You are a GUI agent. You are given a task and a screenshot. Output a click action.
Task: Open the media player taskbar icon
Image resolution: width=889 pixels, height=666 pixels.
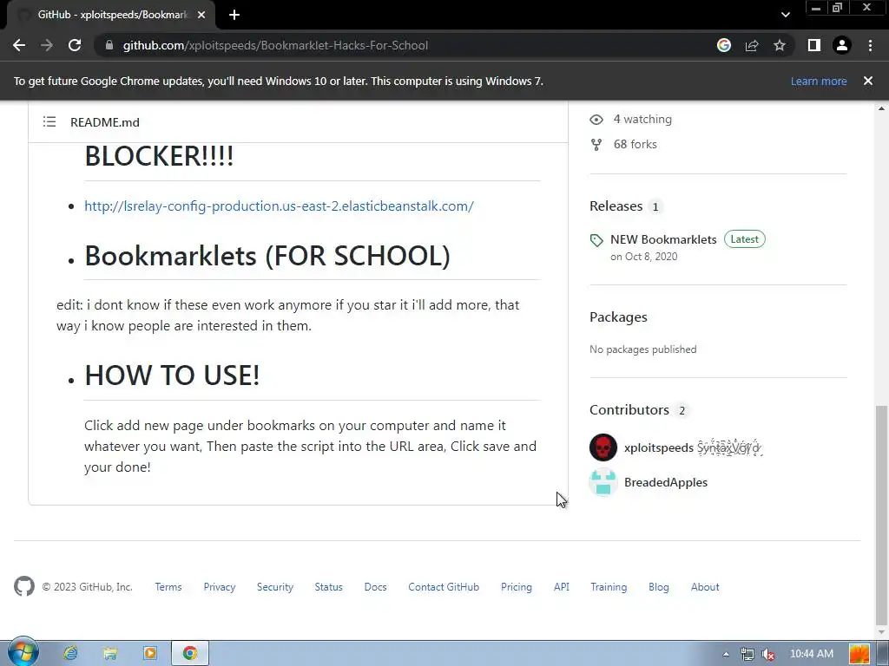click(149, 653)
